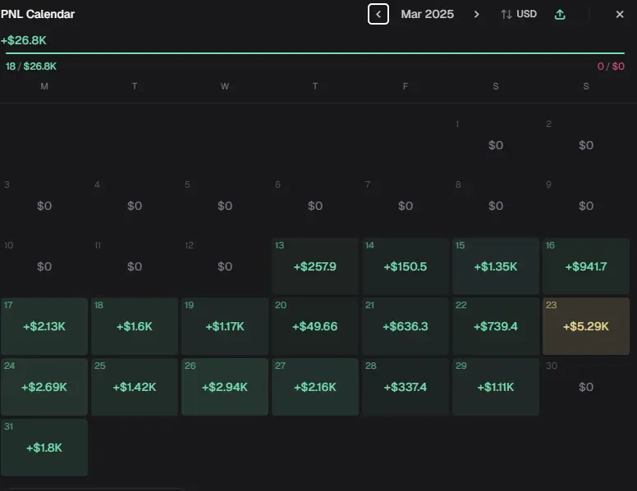
Task: Click the $0 value on day 12
Action: coord(225,266)
